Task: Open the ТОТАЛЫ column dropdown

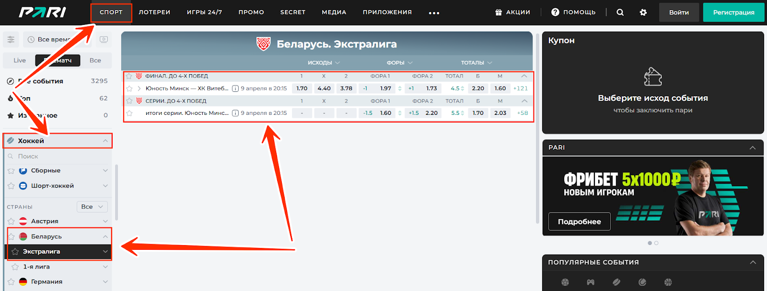Action: click(476, 63)
